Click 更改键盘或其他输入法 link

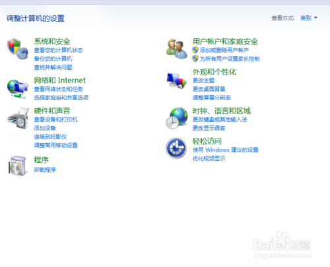pos(220,119)
